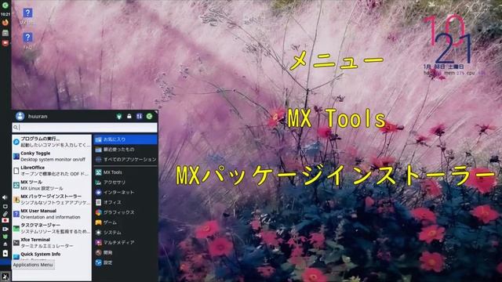
Task: Select 最近使ったもの category
Action: [125, 150]
